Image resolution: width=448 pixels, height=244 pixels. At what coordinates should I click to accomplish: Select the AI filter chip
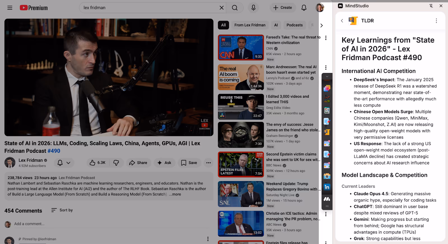[x=276, y=25]
